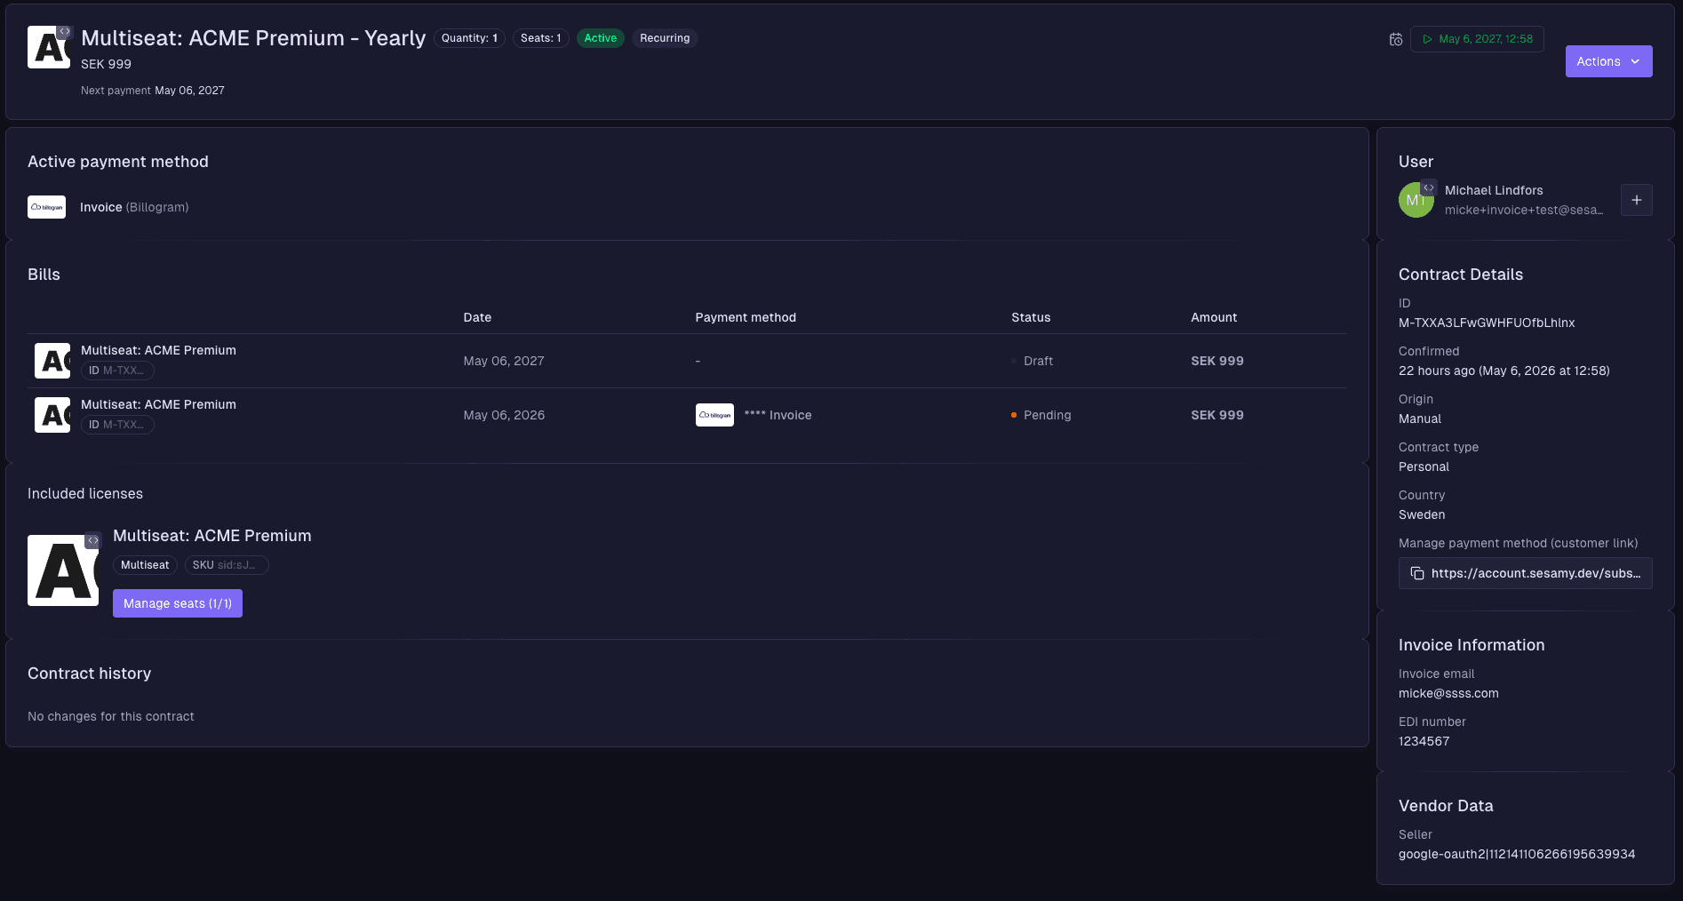This screenshot has height=901, width=1683.
Task: Click the Quantity: 1 badge
Action: (x=469, y=38)
